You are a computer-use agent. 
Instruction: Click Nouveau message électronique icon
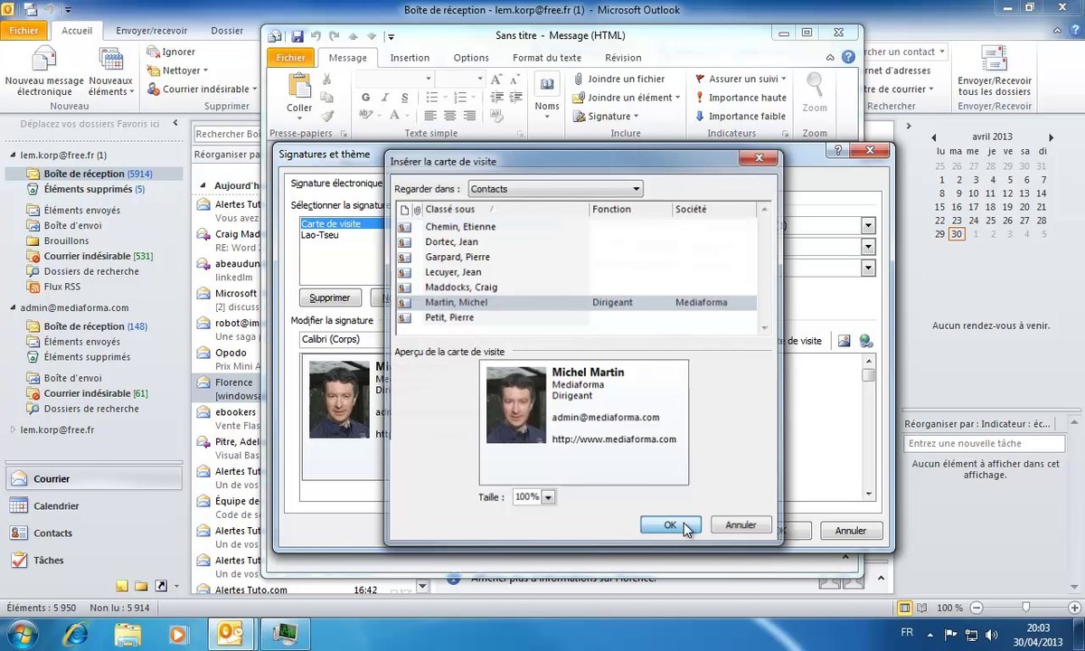(x=43, y=61)
